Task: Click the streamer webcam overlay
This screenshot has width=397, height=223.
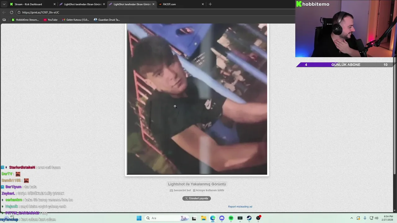Action: (x=346, y=28)
